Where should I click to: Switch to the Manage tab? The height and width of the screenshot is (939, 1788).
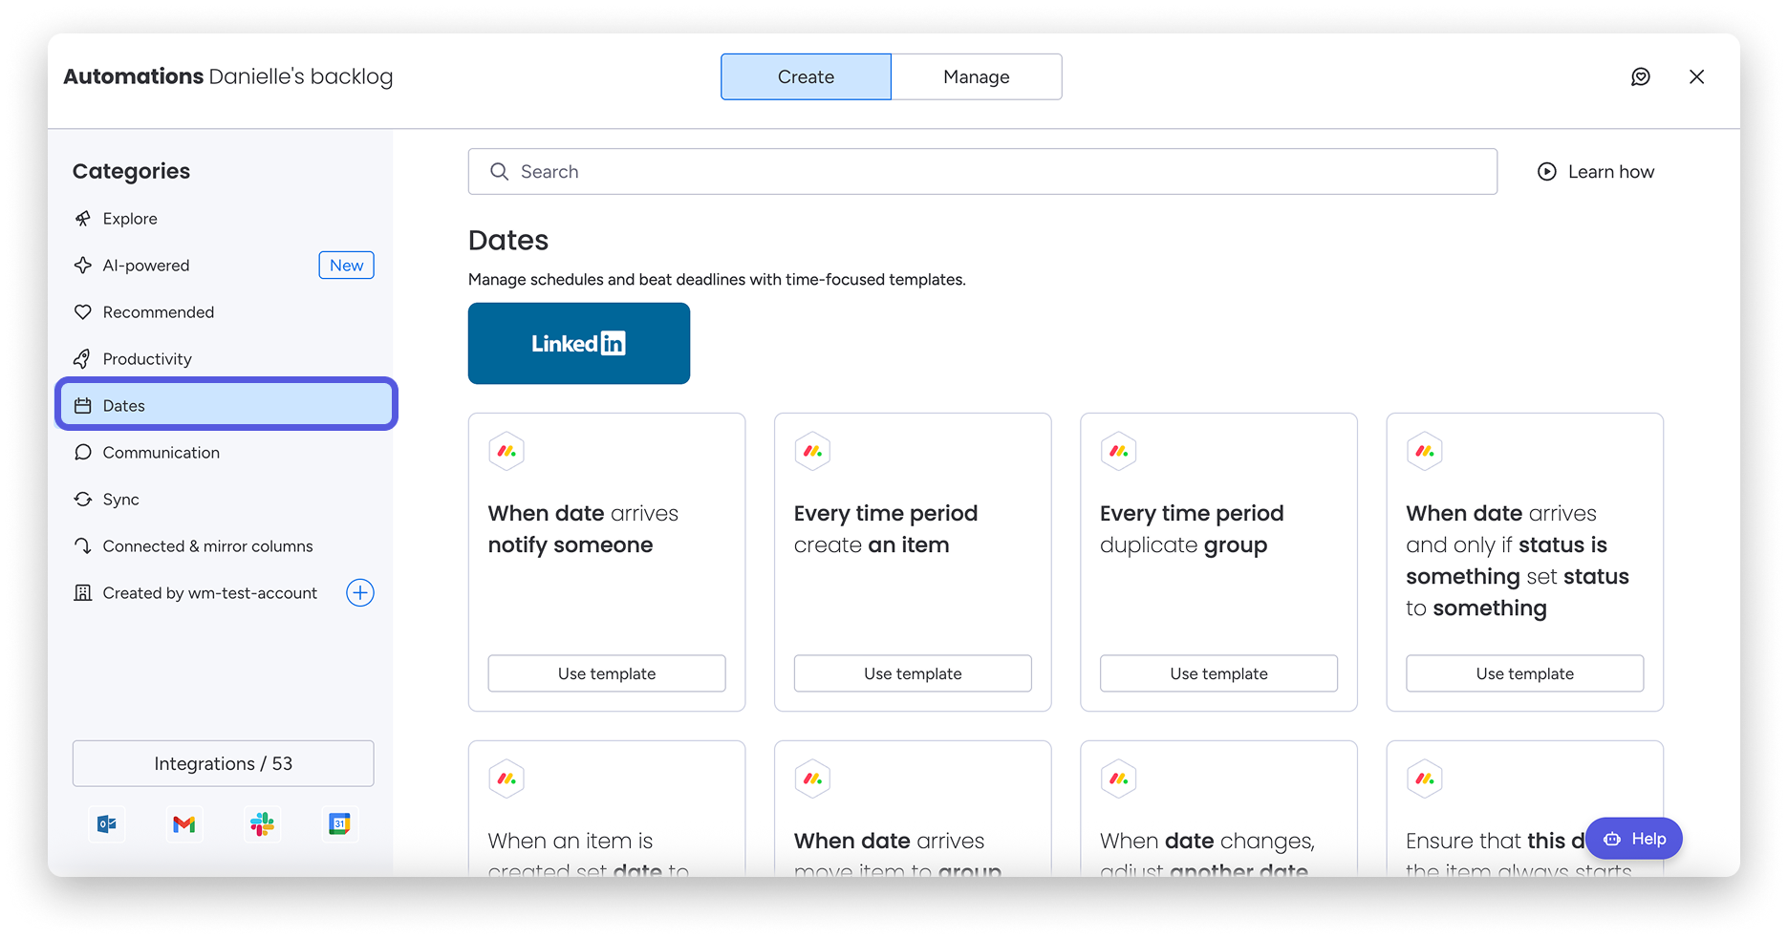click(x=976, y=77)
